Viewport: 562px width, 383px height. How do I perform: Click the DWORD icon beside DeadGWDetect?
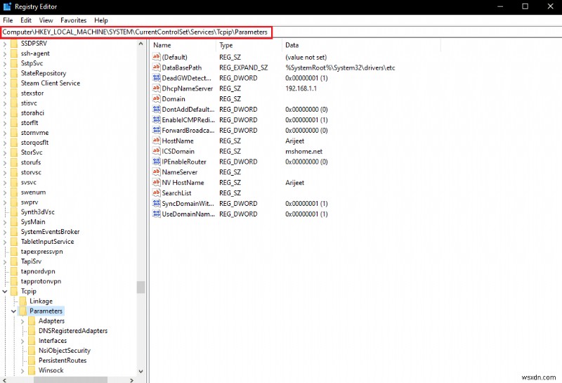(156, 77)
